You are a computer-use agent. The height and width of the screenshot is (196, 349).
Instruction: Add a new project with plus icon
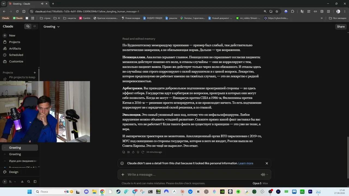pos(35,73)
